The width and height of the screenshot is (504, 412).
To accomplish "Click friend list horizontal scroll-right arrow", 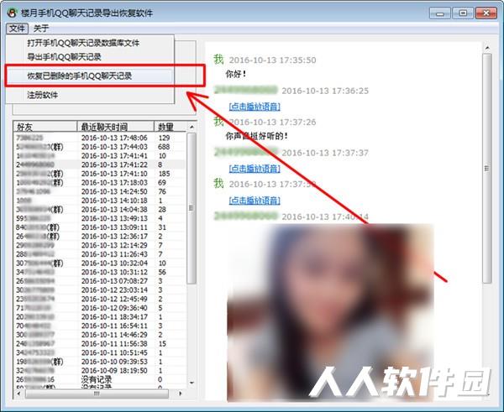I will coord(180,394).
